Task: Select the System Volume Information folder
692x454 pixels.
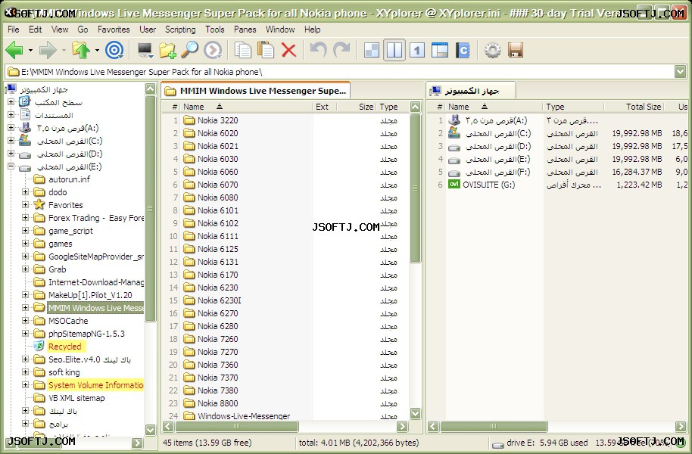Action: tap(95, 385)
